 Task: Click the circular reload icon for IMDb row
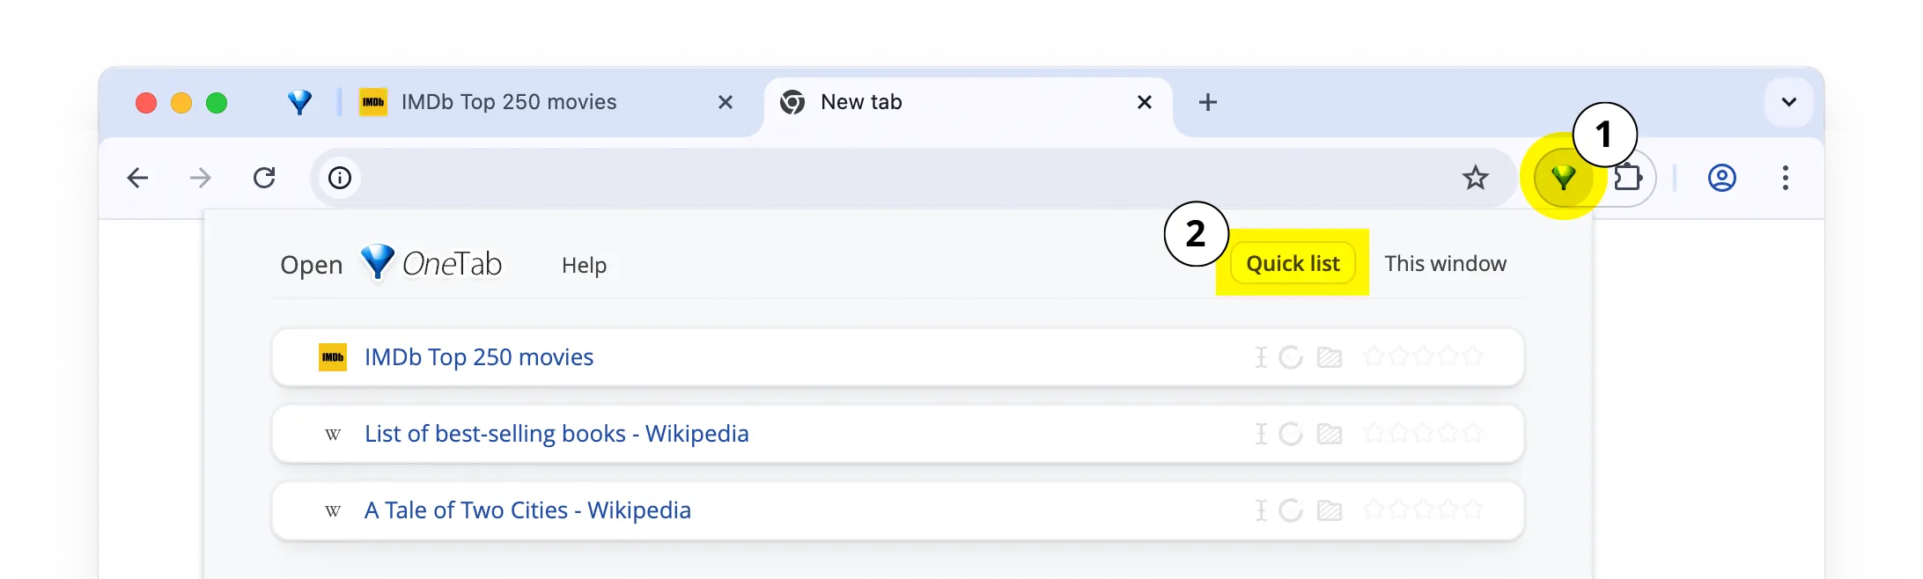(1291, 357)
